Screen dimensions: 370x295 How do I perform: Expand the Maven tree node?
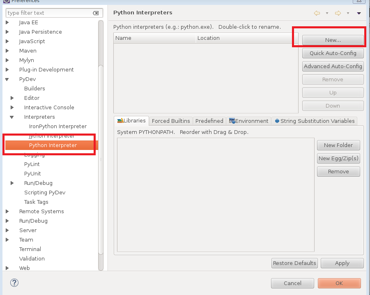(x=7, y=51)
